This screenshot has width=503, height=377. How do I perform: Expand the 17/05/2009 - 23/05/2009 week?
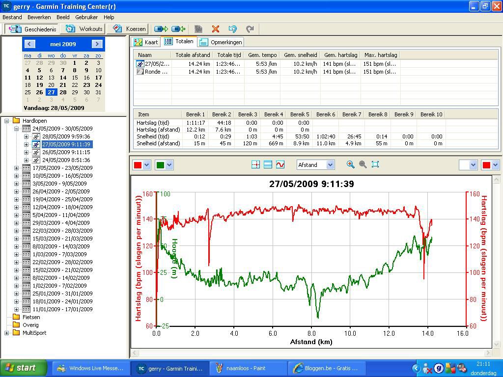tap(16, 168)
